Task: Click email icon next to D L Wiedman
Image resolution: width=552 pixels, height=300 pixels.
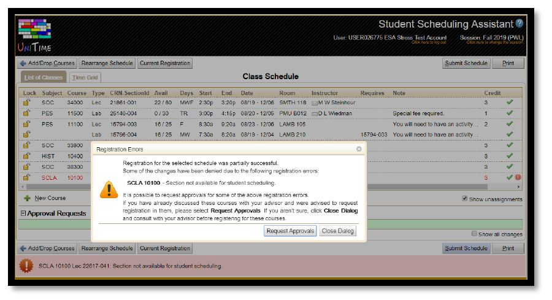Action: point(315,113)
